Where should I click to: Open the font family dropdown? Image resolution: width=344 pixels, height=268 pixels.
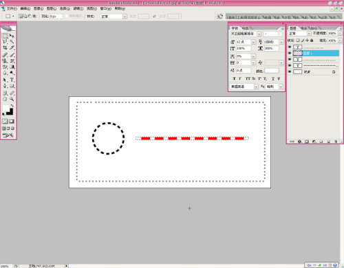pyautogui.click(x=259, y=34)
